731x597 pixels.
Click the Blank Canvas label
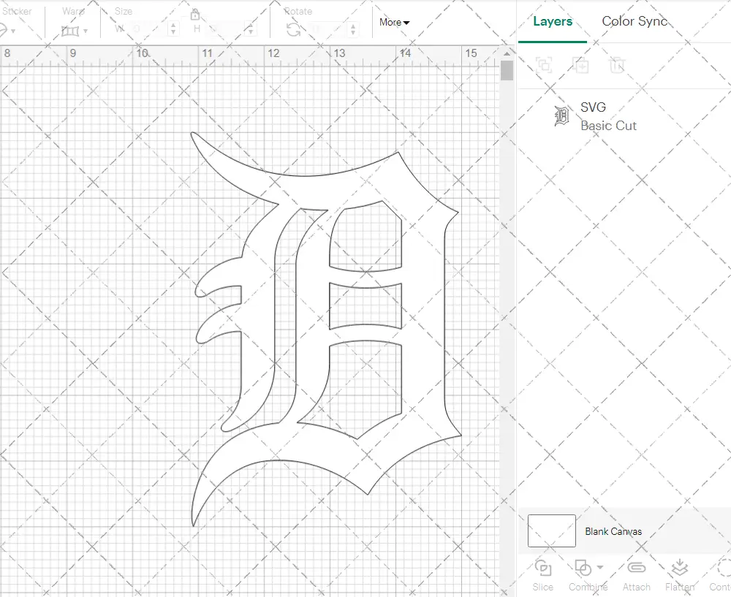(613, 531)
